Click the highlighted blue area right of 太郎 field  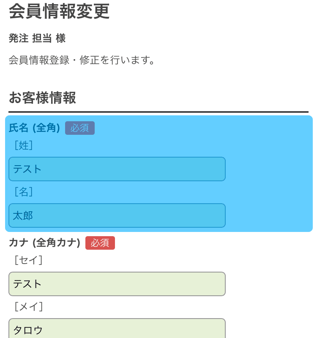coord(269,215)
